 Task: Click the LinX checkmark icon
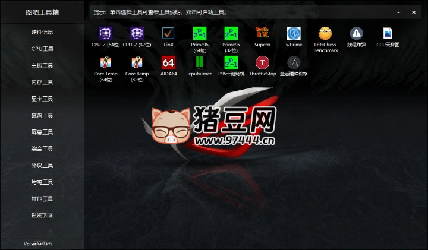tap(168, 33)
